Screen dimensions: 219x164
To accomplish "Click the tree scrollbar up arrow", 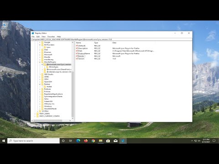I will 73,42.
